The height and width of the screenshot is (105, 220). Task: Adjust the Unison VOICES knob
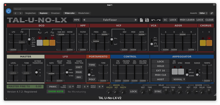(x=109, y=92)
